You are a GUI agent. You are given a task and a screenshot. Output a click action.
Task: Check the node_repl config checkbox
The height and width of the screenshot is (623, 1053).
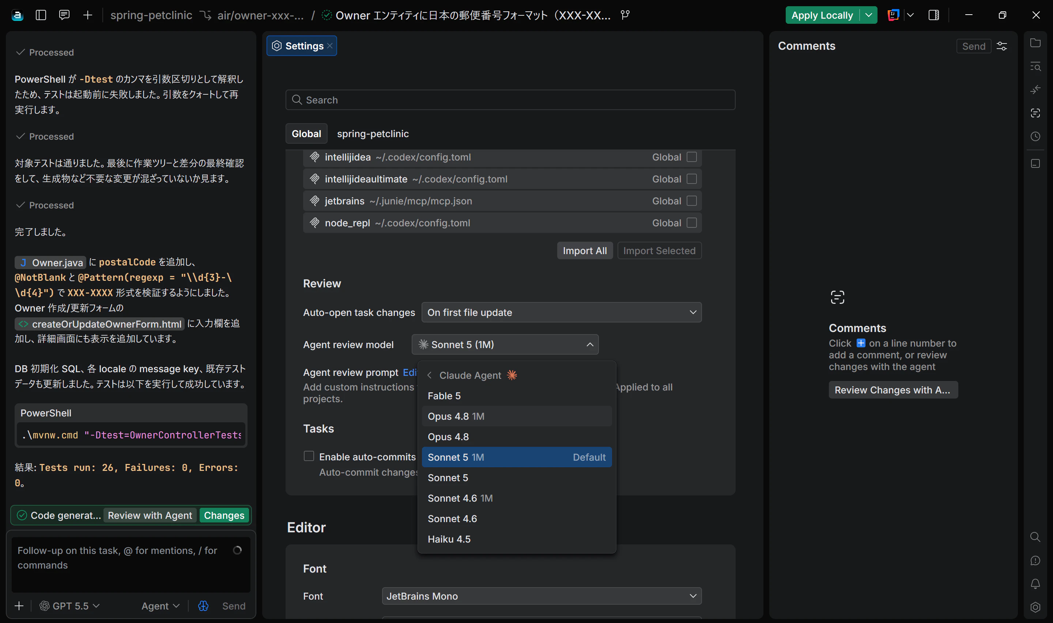click(692, 223)
